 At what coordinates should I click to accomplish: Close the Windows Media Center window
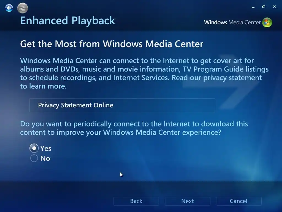(x=274, y=7)
